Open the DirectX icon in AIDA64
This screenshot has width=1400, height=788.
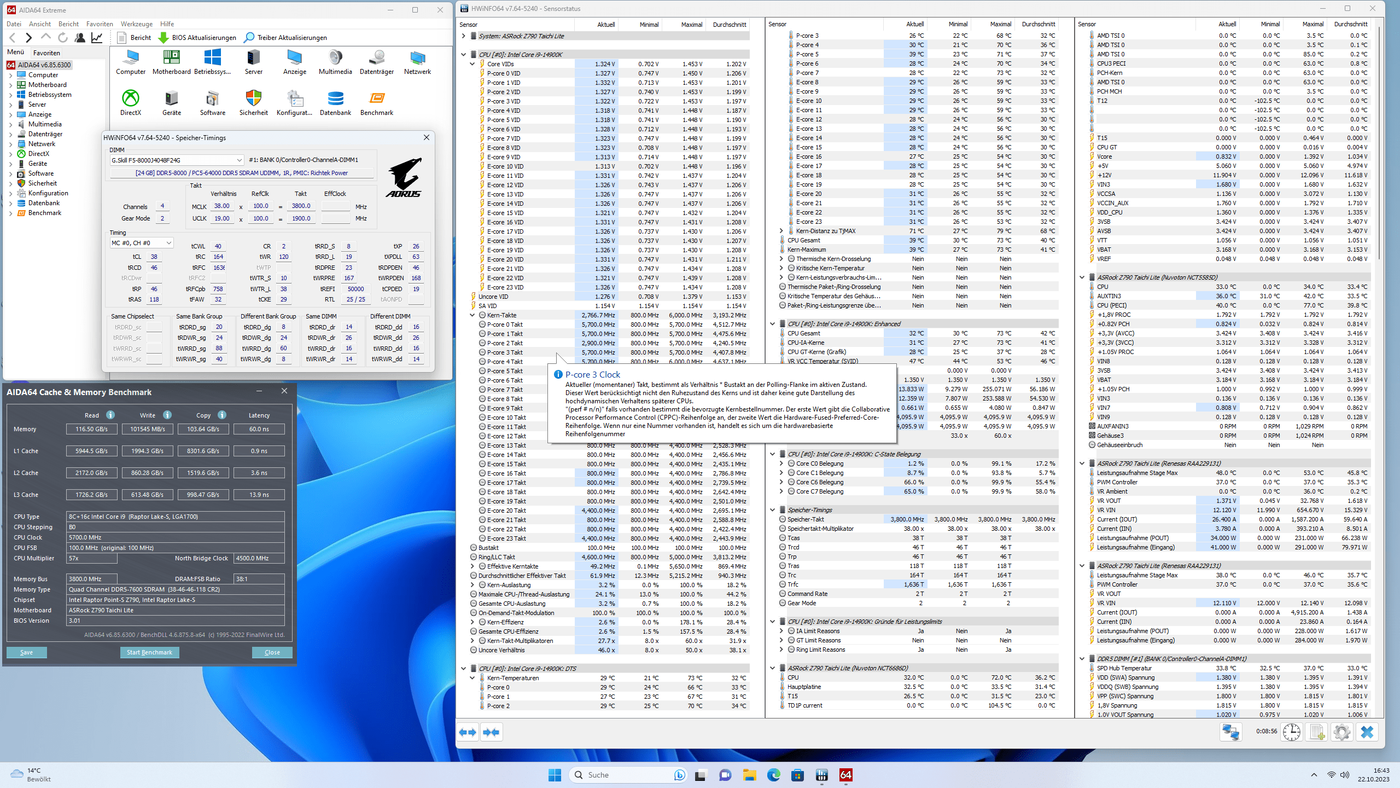pyautogui.click(x=130, y=99)
